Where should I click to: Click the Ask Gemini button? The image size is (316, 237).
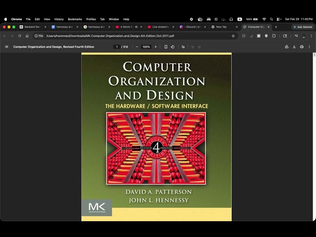[x=303, y=27]
